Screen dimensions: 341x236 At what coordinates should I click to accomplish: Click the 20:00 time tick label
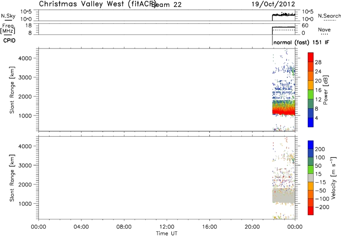click(x=252, y=227)
